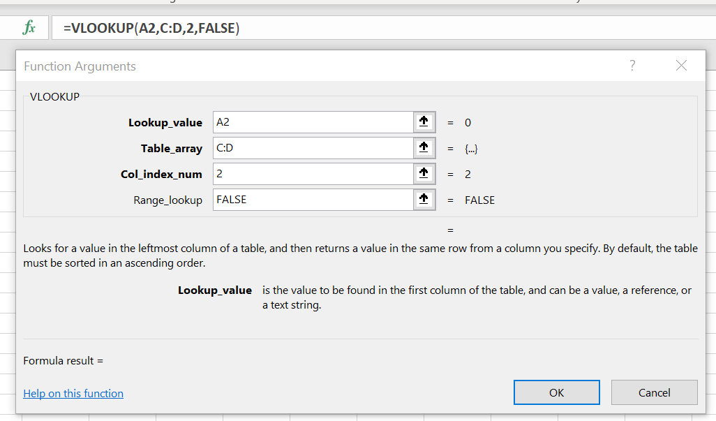Screen dimensions: 716x421
Task: Click the question mark help icon
Action: 632,66
